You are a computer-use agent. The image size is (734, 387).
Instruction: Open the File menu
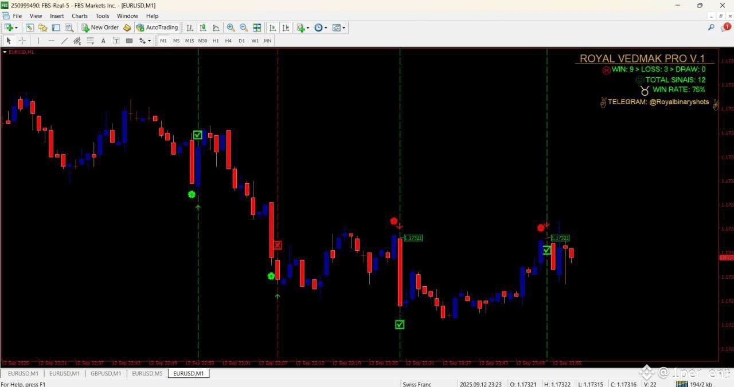pos(17,16)
